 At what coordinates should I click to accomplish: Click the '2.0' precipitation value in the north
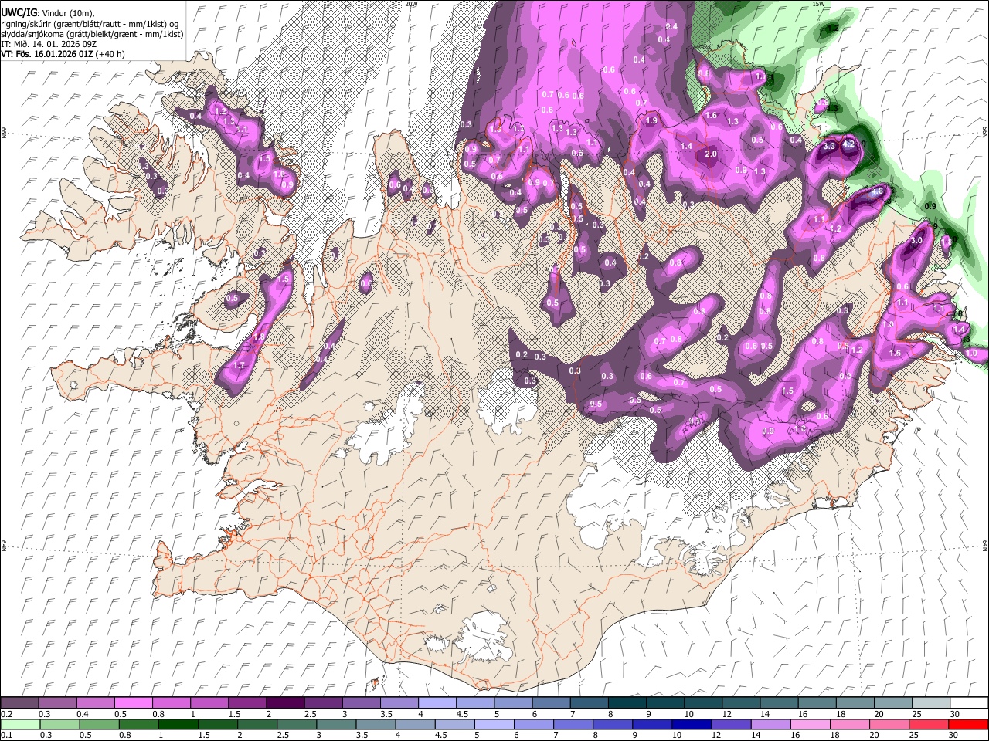[711, 154]
